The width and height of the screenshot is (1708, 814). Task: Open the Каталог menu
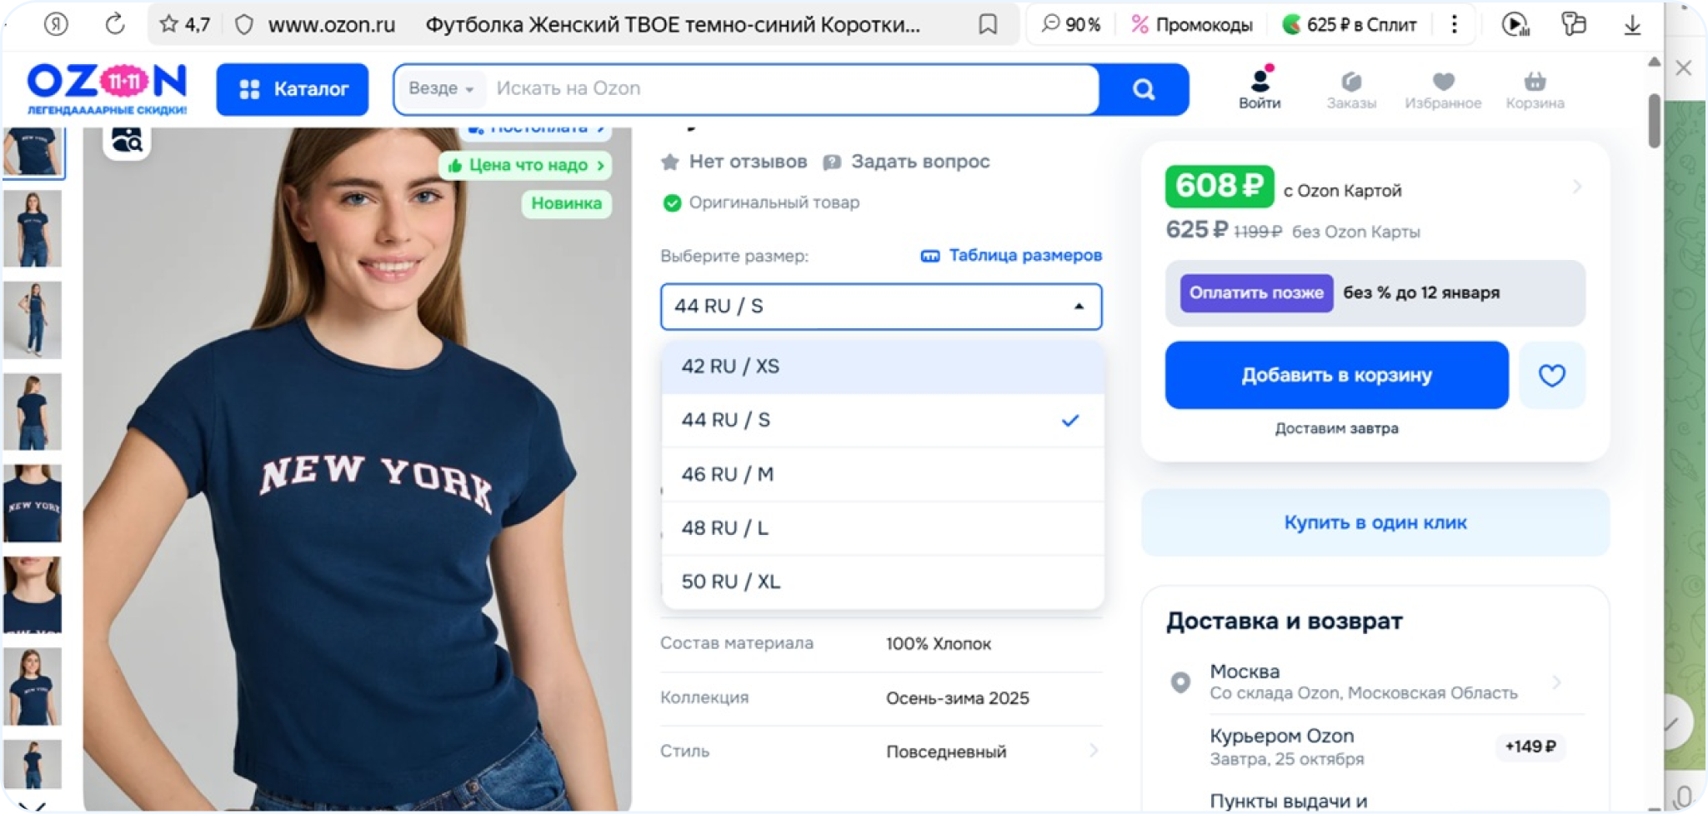(293, 89)
